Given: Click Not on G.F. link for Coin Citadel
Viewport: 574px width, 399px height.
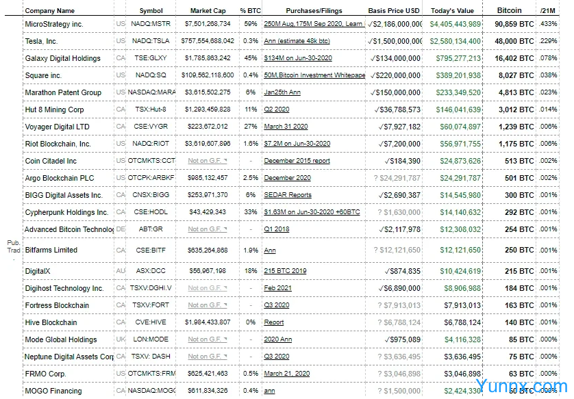Looking at the screenshot, I should pos(207,161).
